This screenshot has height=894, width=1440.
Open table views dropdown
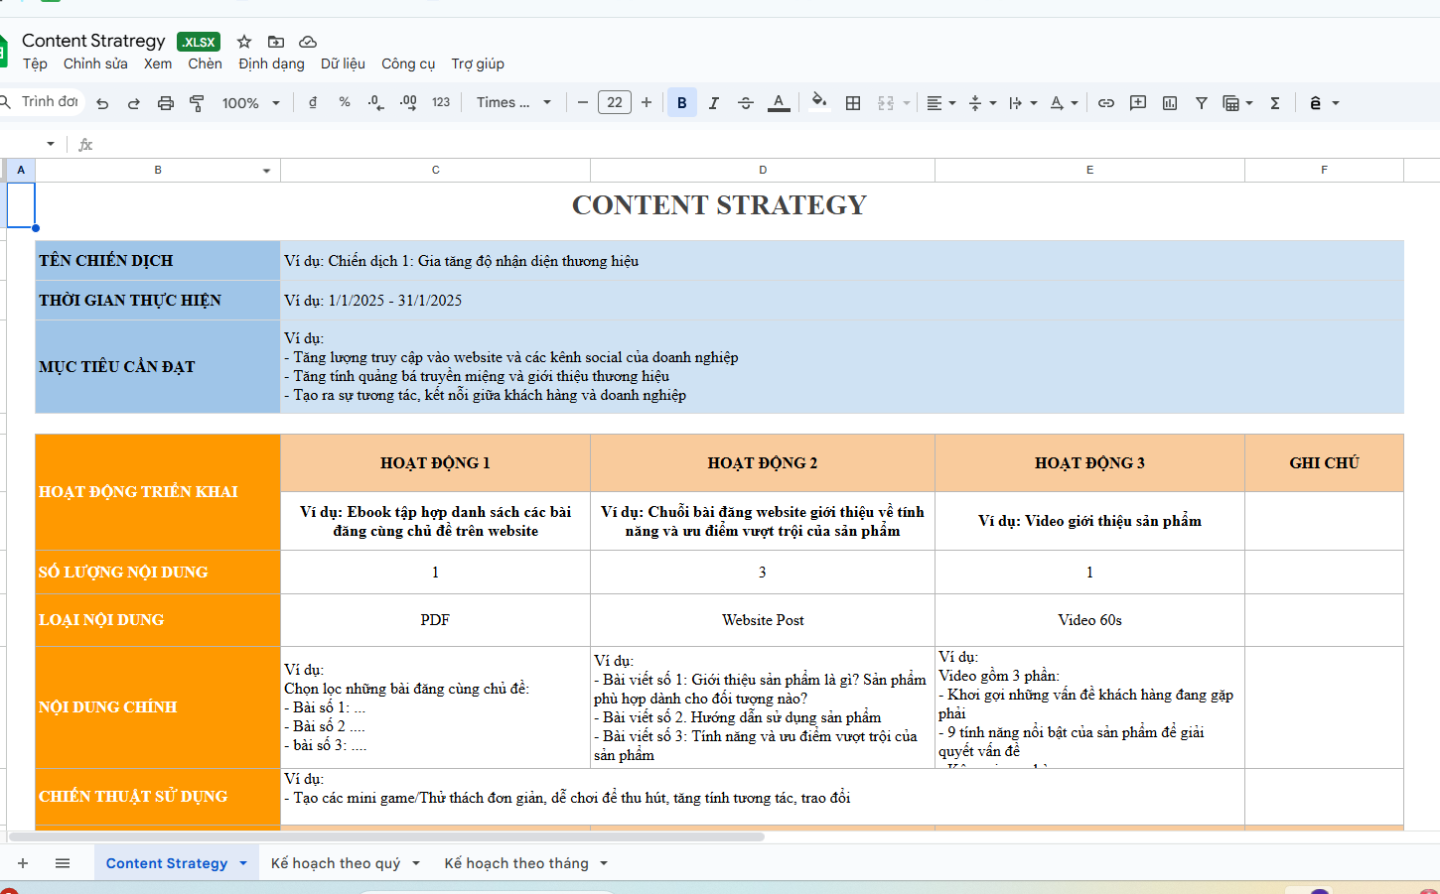(x=1237, y=103)
